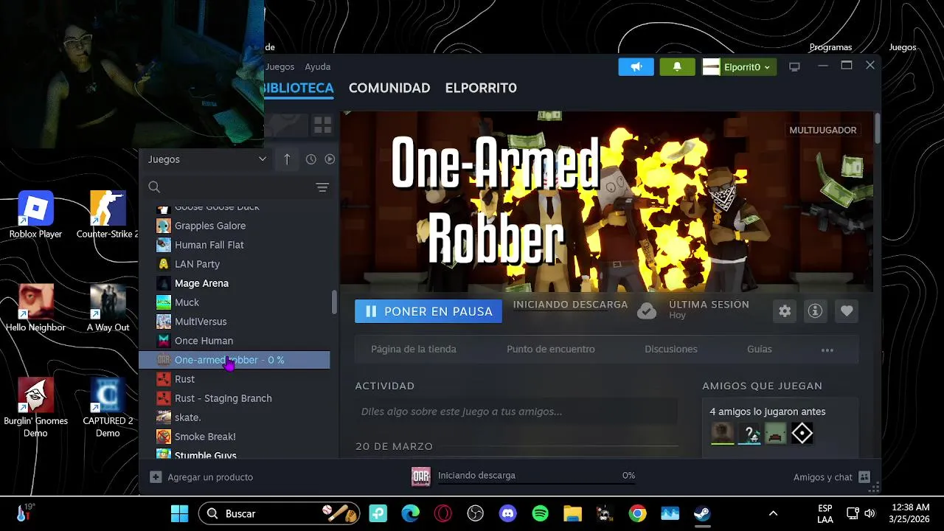944x531 pixels.
Task: Open Hello Neighbor desktop shortcut
Action: (35, 308)
